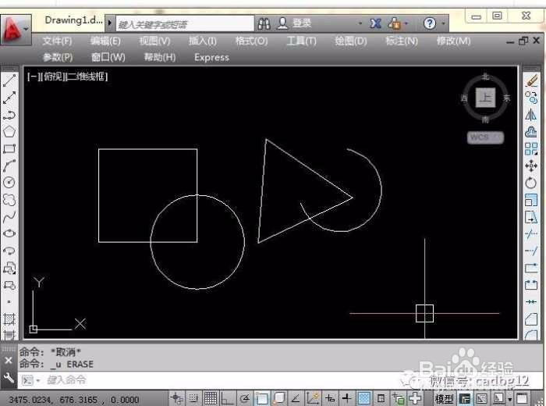Select the Rectangle tool

tap(9, 149)
